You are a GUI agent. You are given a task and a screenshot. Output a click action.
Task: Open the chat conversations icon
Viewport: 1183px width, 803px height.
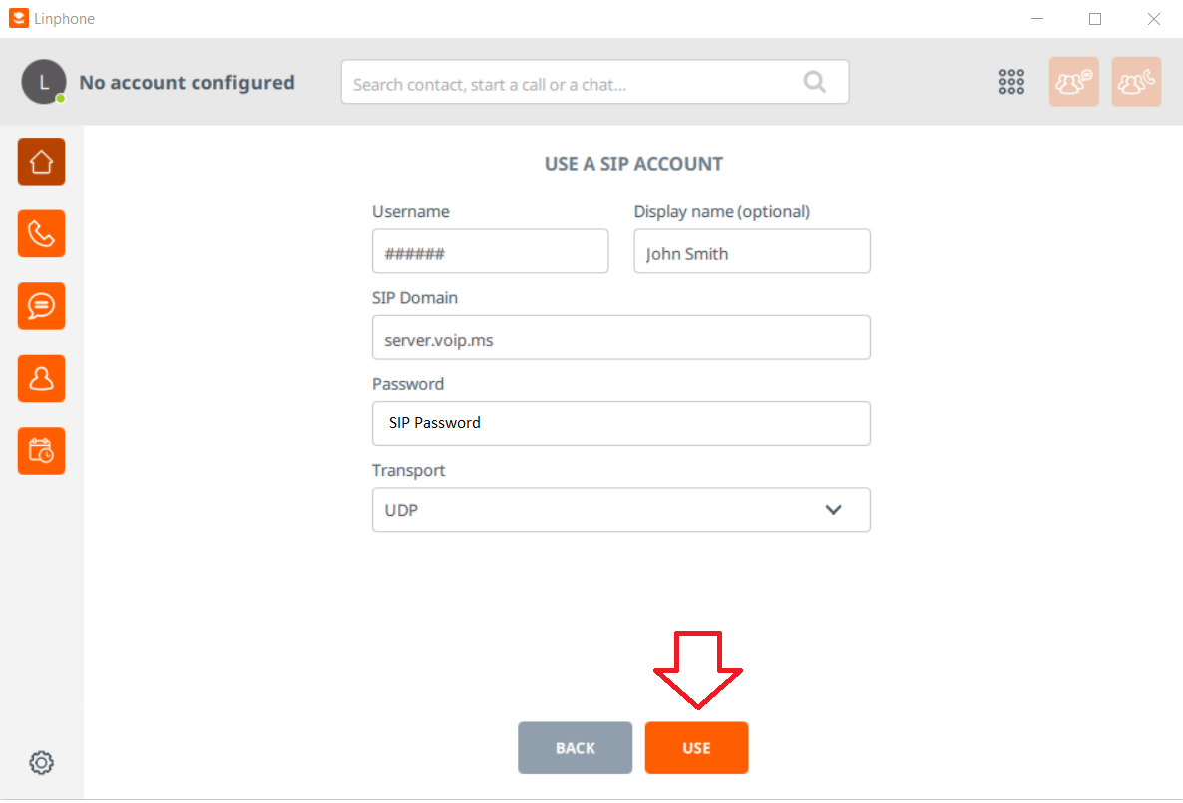(x=42, y=306)
